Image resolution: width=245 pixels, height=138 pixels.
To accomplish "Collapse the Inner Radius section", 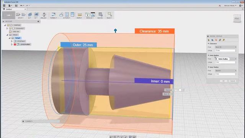I will (208, 67).
